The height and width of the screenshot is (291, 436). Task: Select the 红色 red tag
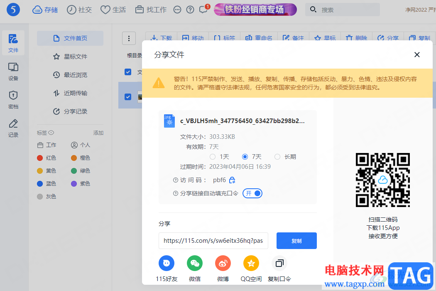pos(47,158)
